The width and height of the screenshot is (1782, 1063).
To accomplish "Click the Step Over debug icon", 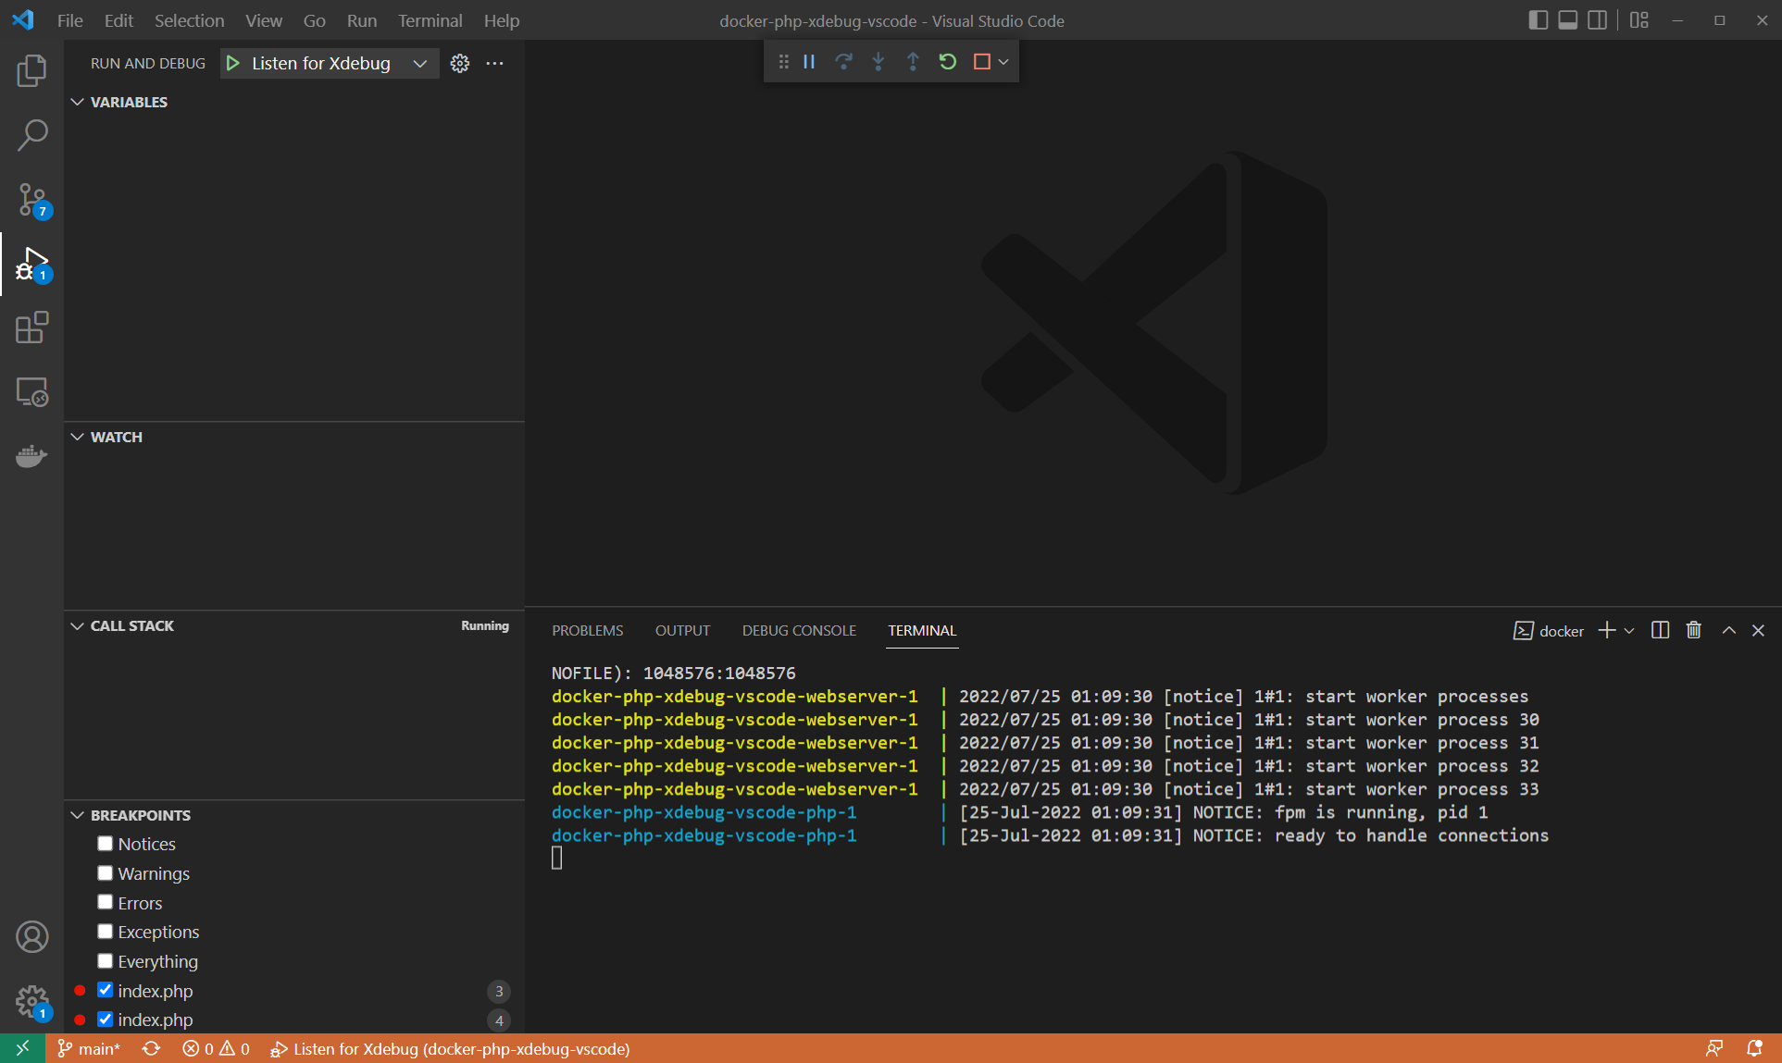I will point(843,62).
